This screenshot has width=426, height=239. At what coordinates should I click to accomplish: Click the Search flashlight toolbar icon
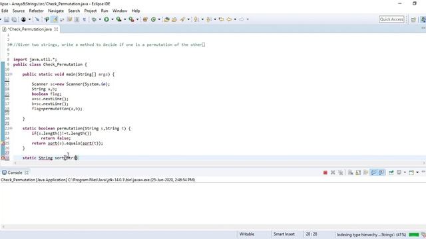[x=182, y=19]
